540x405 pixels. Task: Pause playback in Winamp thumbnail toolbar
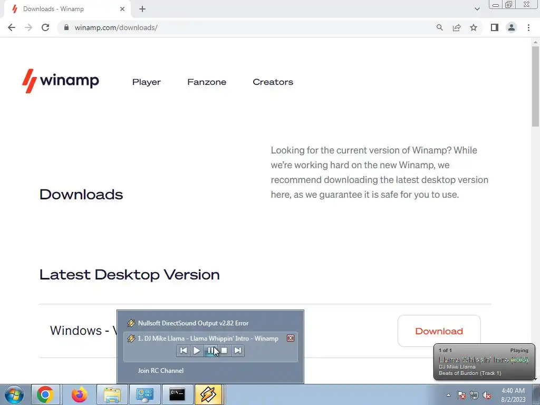pos(210,351)
